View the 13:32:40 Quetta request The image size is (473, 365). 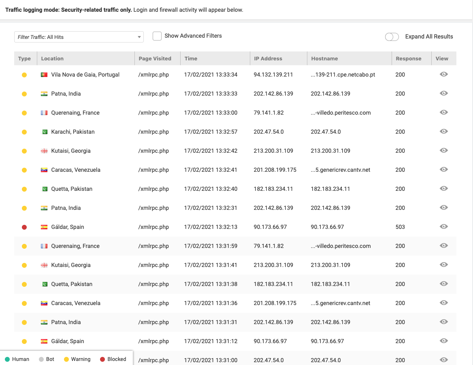(x=443, y=188)
